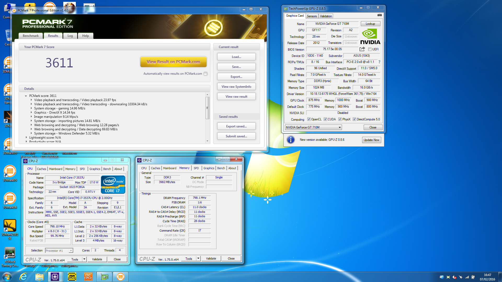The height and width of the screenshot is (282, 502).
Task: Click the View raw SystemInfo button
Action: pos(236,87)
